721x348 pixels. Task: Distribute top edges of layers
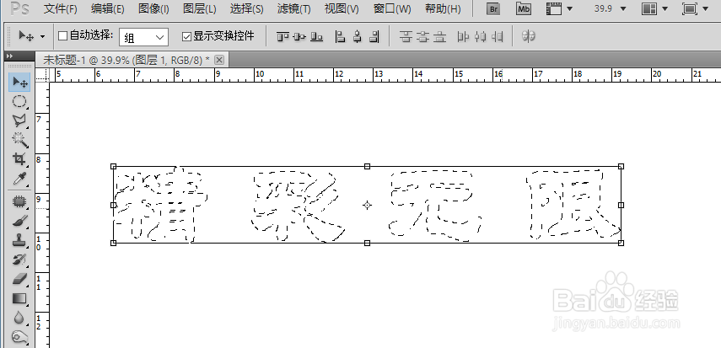pyautogui.click(x=405, y=37)
